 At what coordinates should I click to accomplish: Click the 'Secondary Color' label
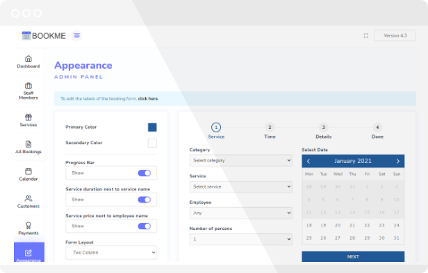[x=84, y=143]
